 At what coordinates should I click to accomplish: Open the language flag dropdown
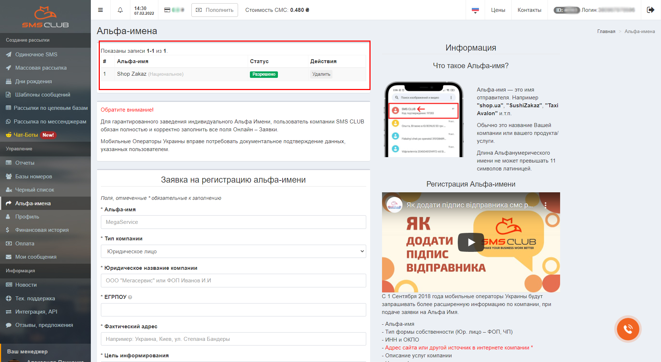tap(475, 10)
